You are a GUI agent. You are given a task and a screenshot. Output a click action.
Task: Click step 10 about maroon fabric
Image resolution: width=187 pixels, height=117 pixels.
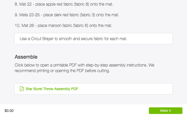click(x=63, y=25)
